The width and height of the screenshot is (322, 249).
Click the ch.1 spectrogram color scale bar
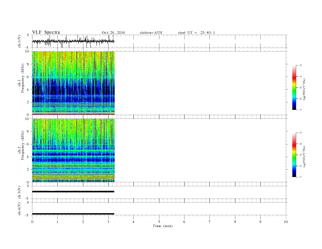[294, 87]
